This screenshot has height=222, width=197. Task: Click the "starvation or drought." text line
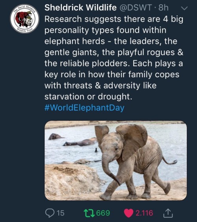pyautogui.click(x=88, y=97)
